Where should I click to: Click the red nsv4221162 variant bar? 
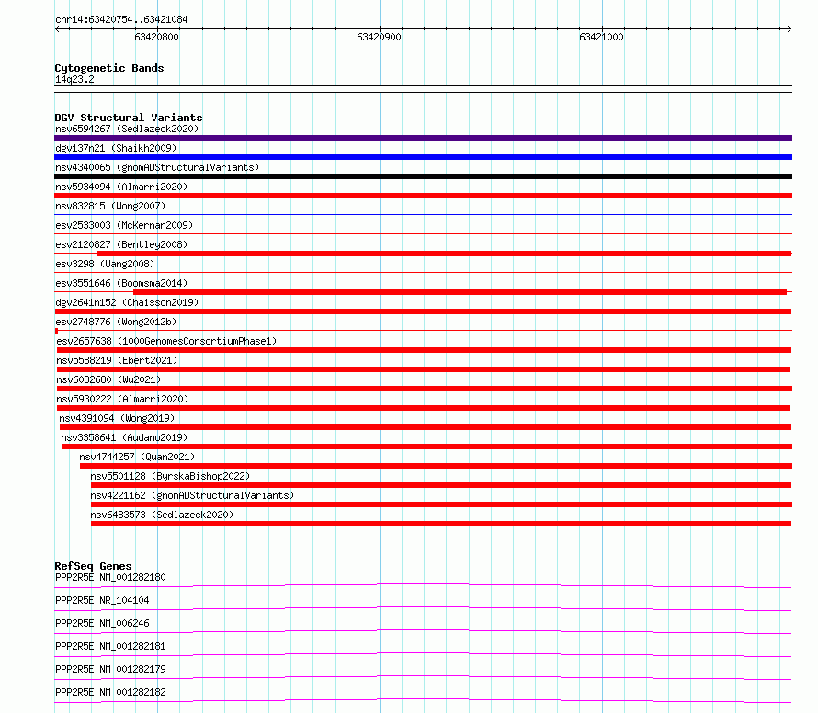(x=441, y=504)
